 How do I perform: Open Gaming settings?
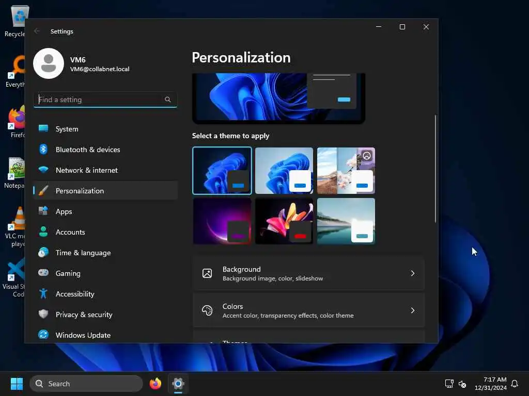pos(105,273)
